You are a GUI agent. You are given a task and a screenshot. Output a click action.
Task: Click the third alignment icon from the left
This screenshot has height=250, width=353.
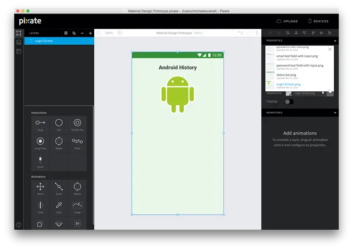click(x=288, y=33)
